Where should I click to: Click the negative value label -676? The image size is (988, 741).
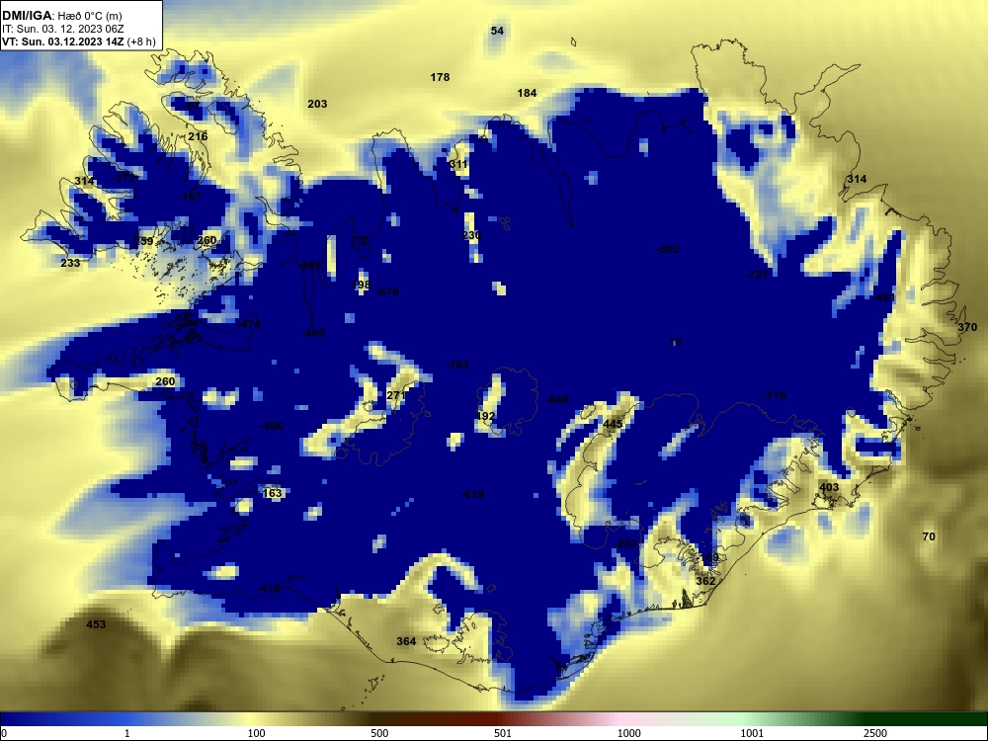coord(387,291)
